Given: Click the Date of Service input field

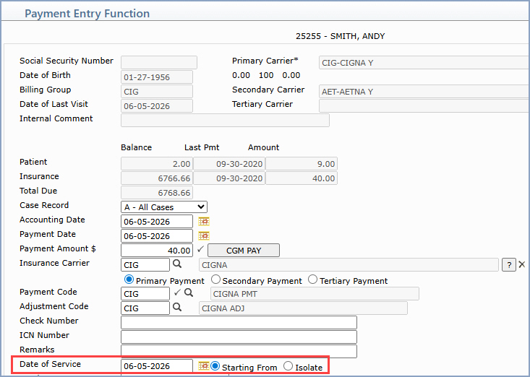Looking at the screenshot, I should 157,366.
